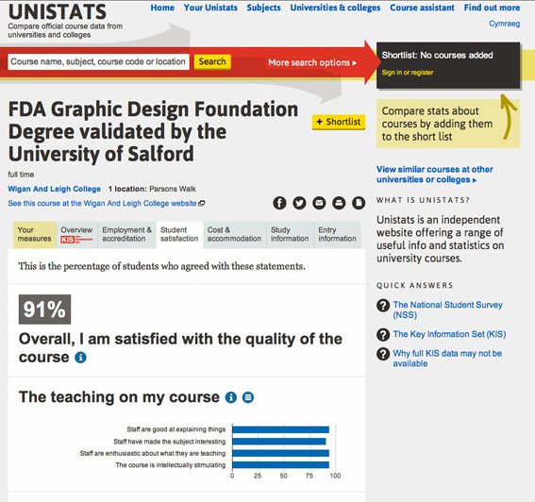Switch to the Overview KIS tab
535x502 pixels.
point(76,234)
